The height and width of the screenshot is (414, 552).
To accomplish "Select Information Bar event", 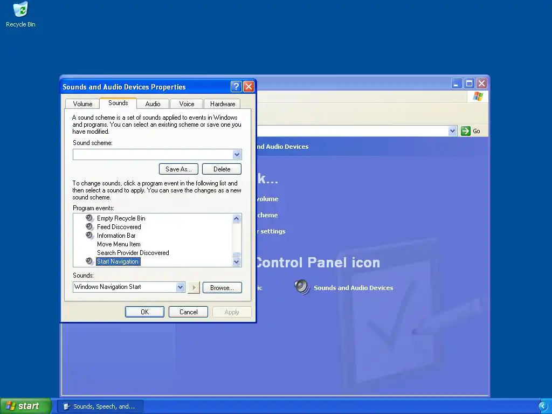I will [116, 236].
